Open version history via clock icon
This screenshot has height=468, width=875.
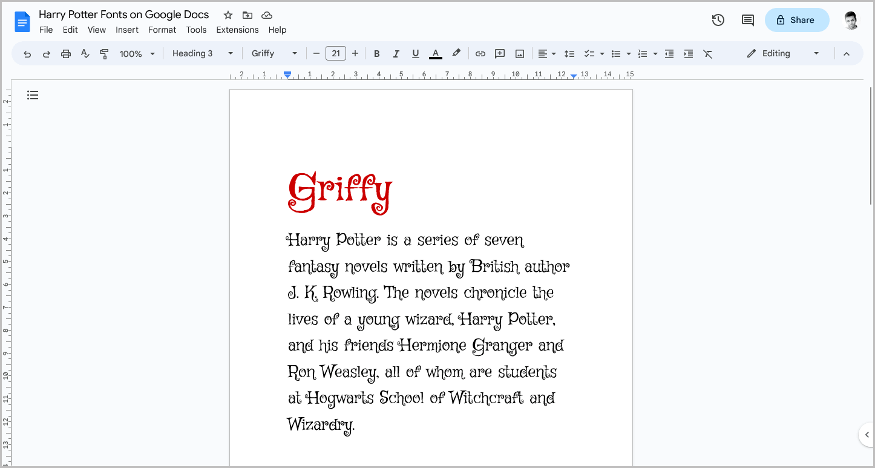(x=718, y=19)
